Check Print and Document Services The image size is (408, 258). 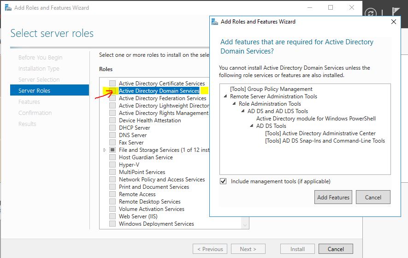coord(112,187)
